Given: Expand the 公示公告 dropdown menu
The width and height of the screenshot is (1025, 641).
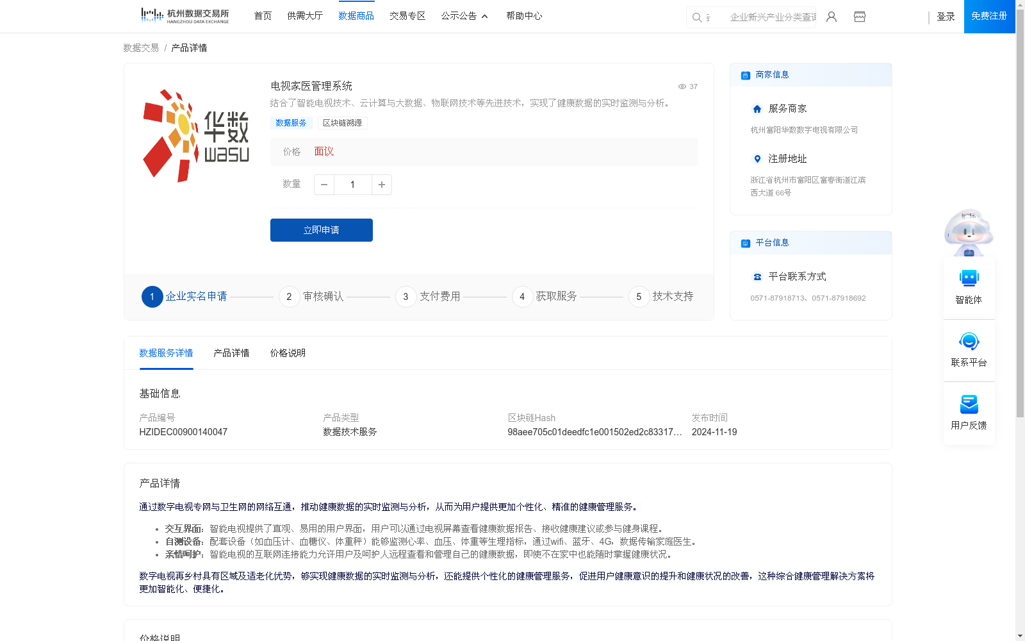Looking at the screenshot, I should [464, 16].
